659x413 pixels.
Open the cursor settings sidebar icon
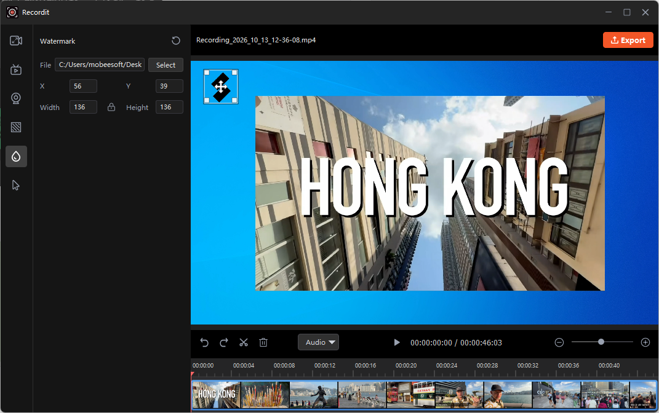(16, 185)
